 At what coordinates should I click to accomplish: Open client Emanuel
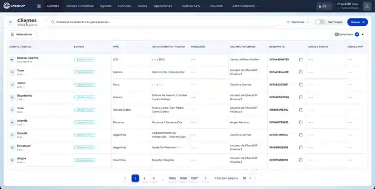pos(24,146)
